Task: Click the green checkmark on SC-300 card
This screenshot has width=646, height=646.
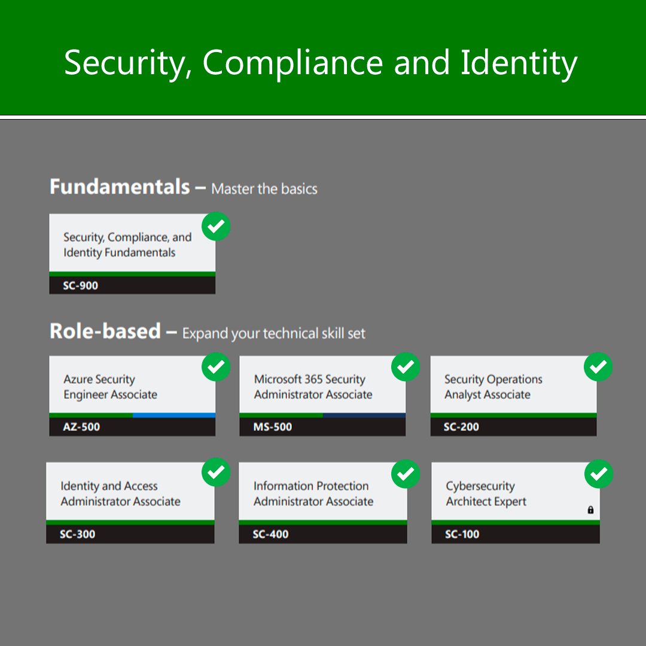Action: point(216,472)
